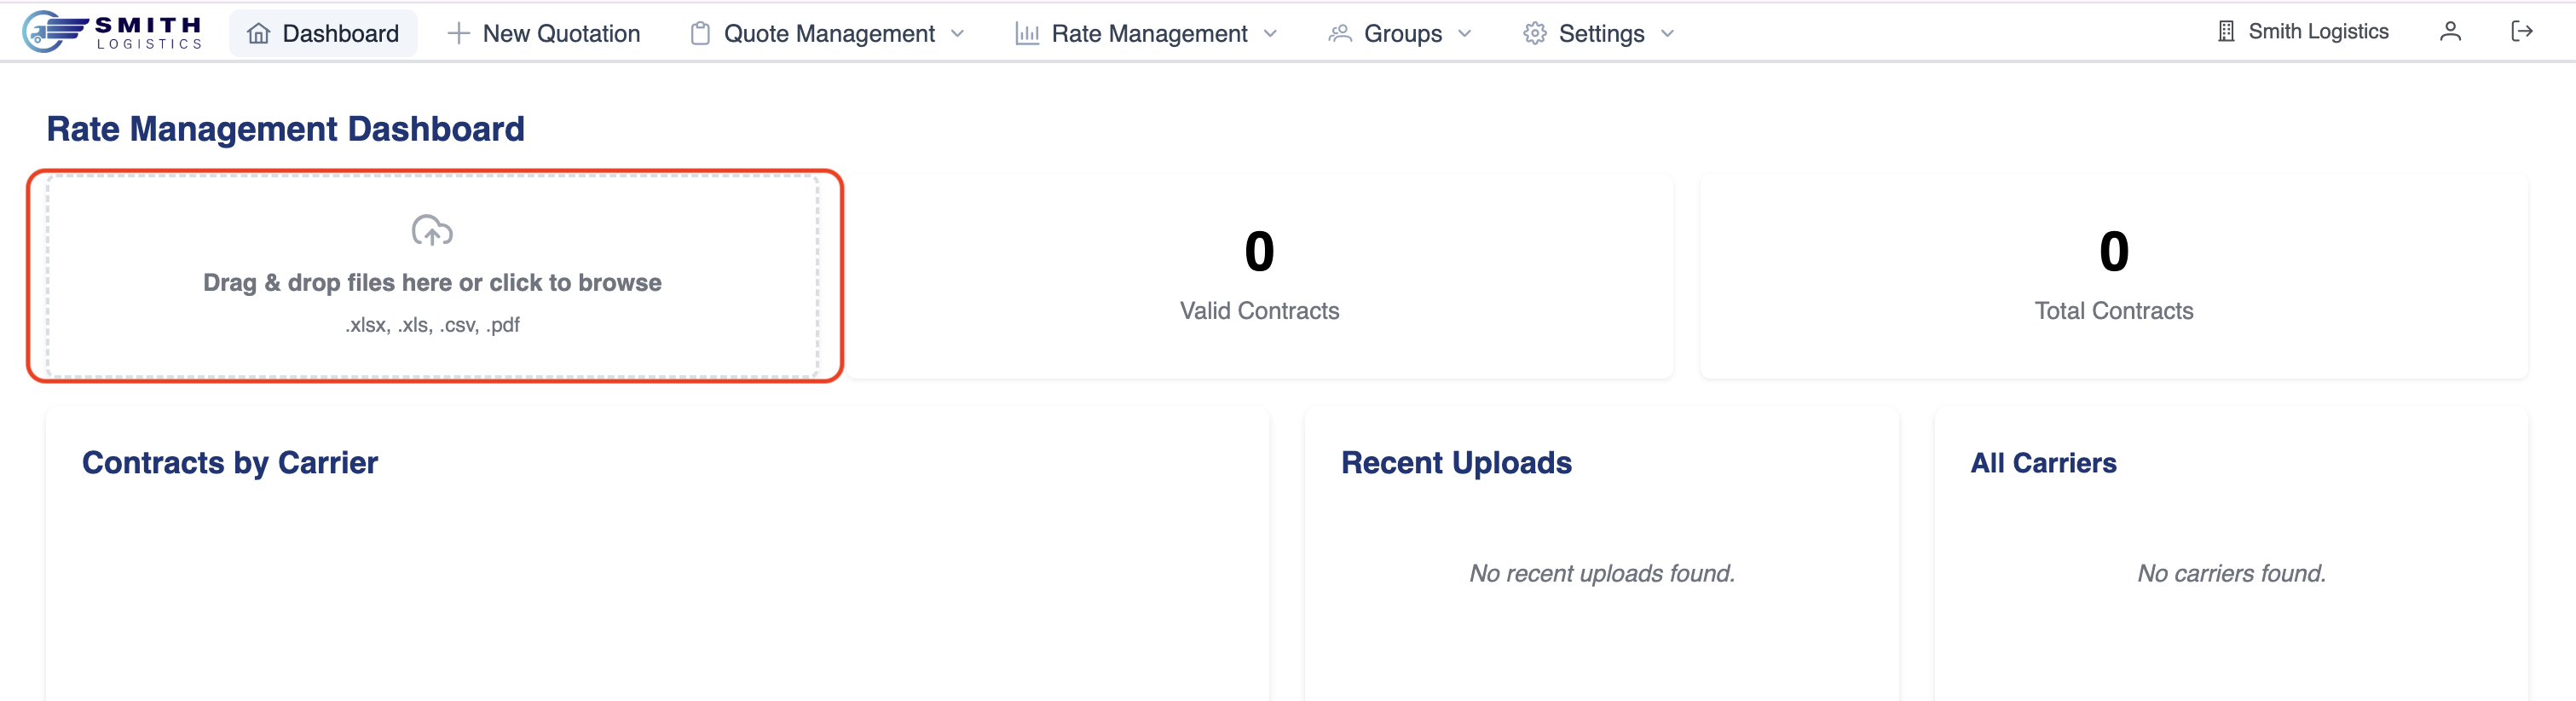Click the people icon next to Groups

click(x=1339, y=34)
